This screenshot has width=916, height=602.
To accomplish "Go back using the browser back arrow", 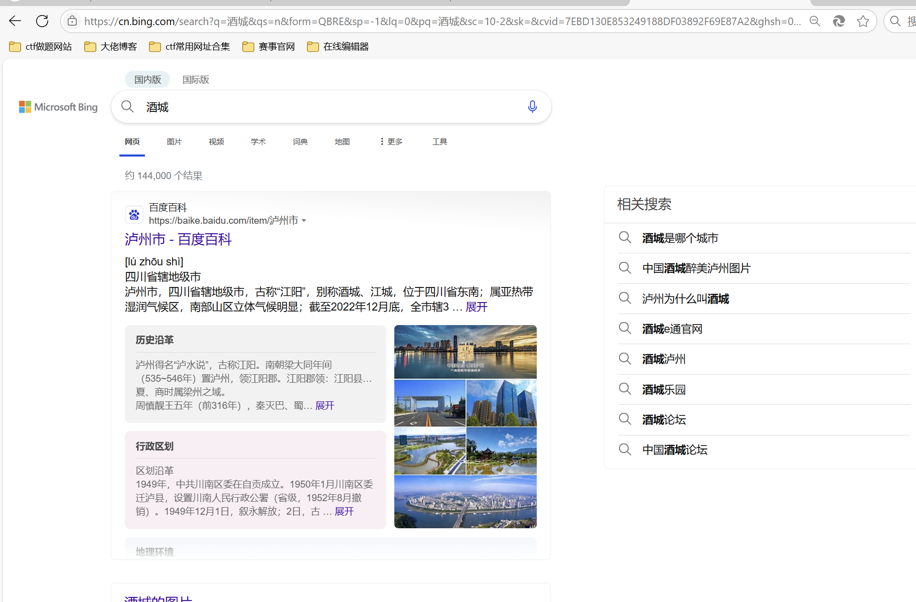I will point(15,21).
